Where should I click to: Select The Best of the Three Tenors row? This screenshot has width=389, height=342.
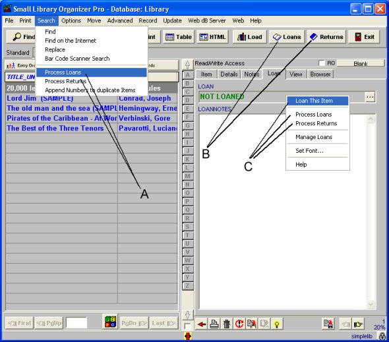click(92, 128)
